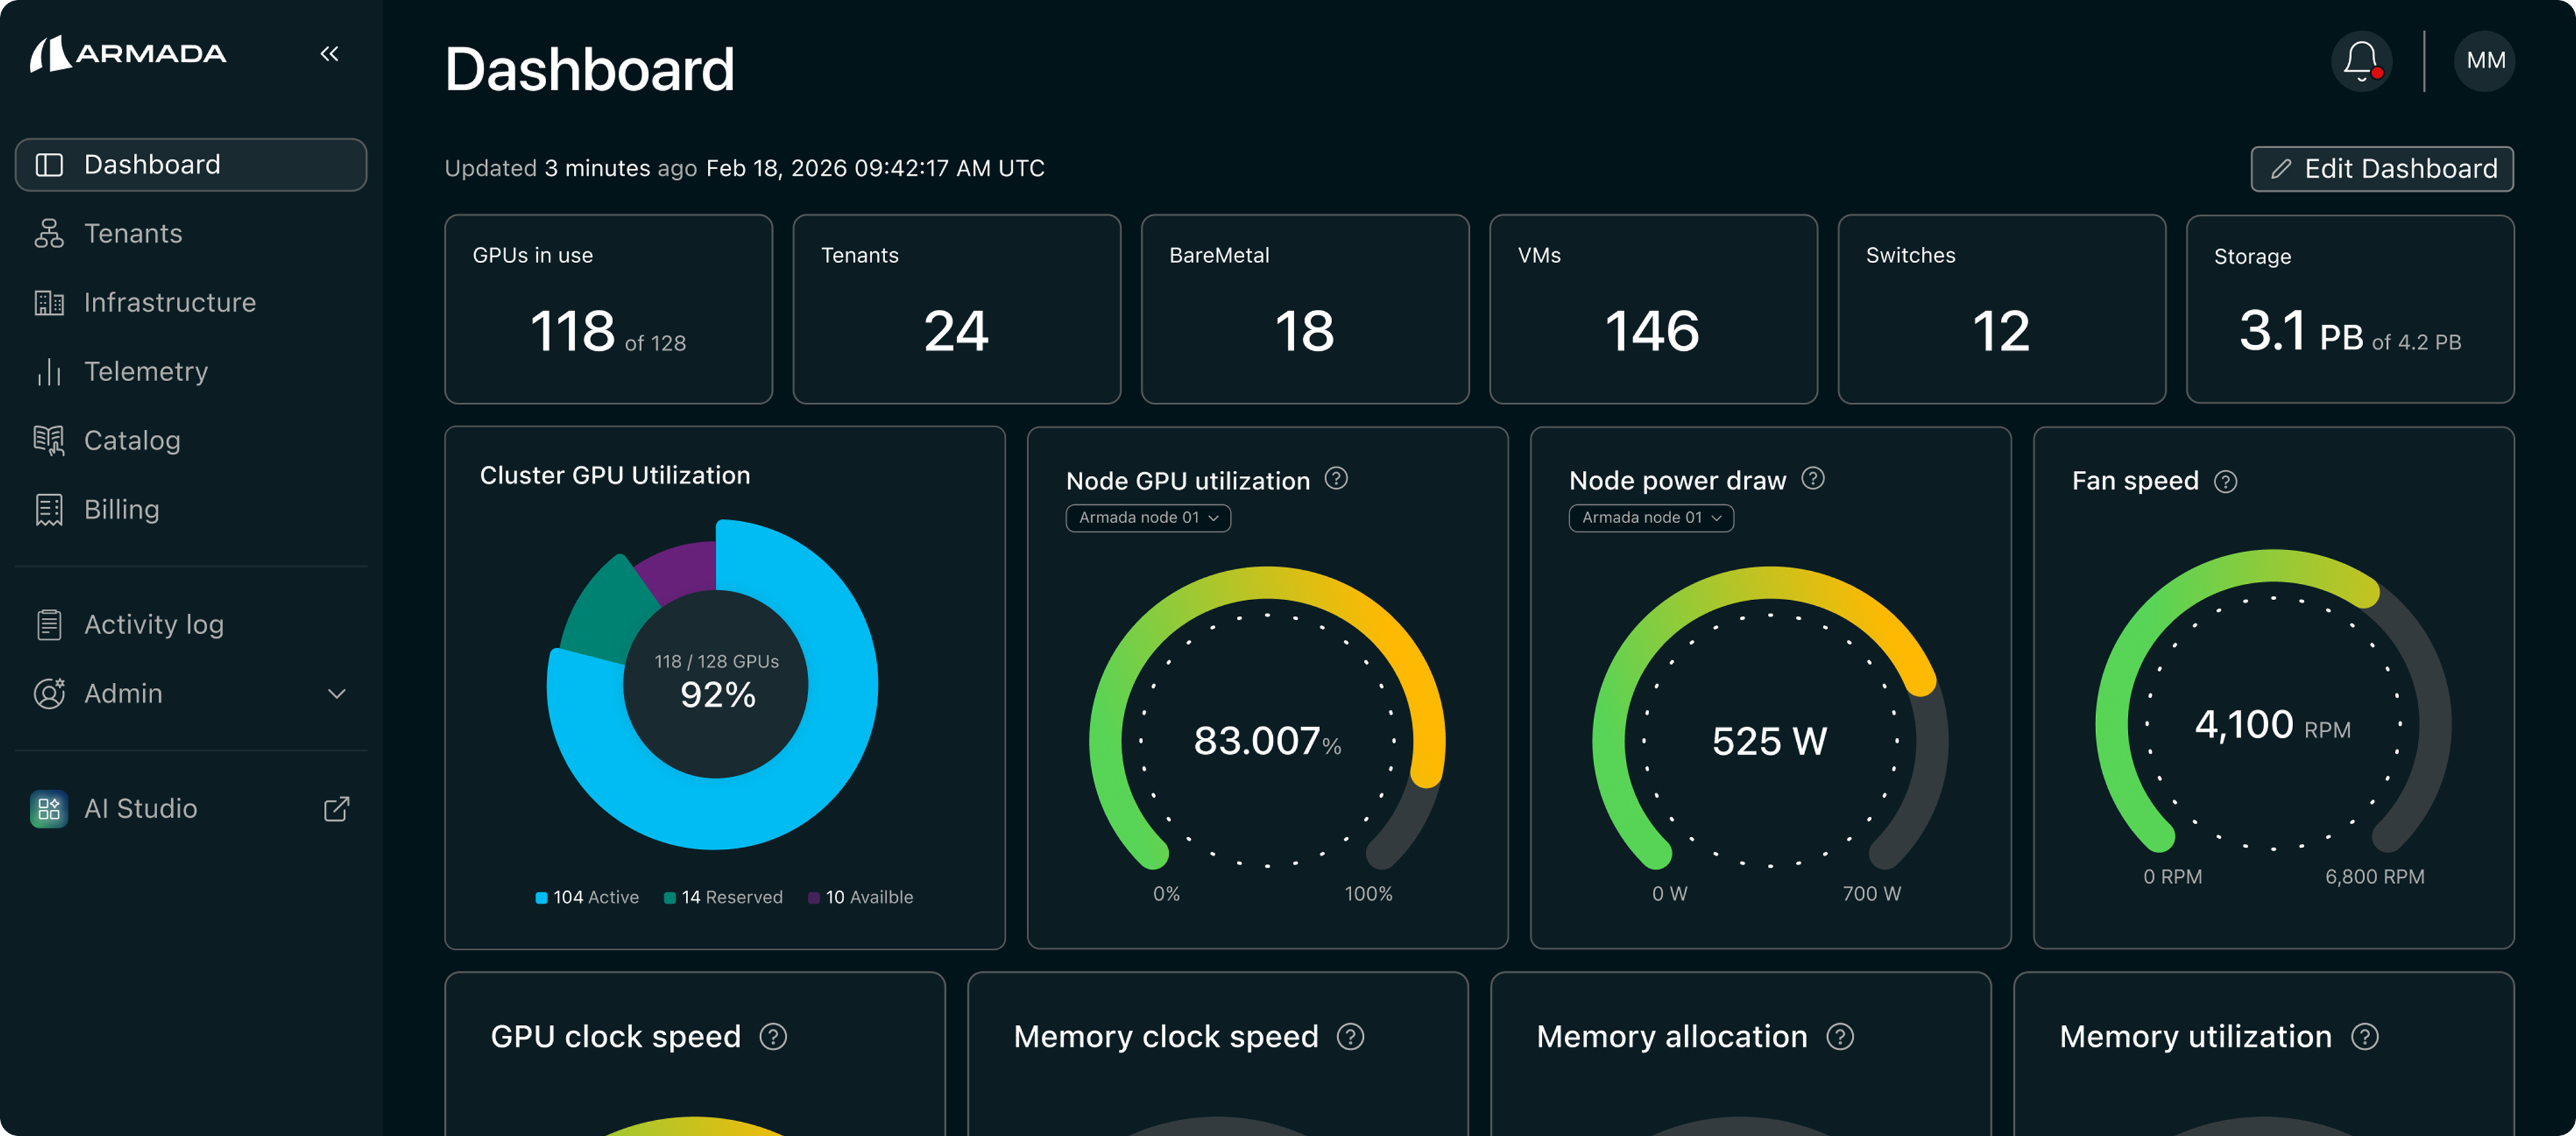Open the MM user avatar menu
The image size is (2576, 1136).
coord(2484,61)
